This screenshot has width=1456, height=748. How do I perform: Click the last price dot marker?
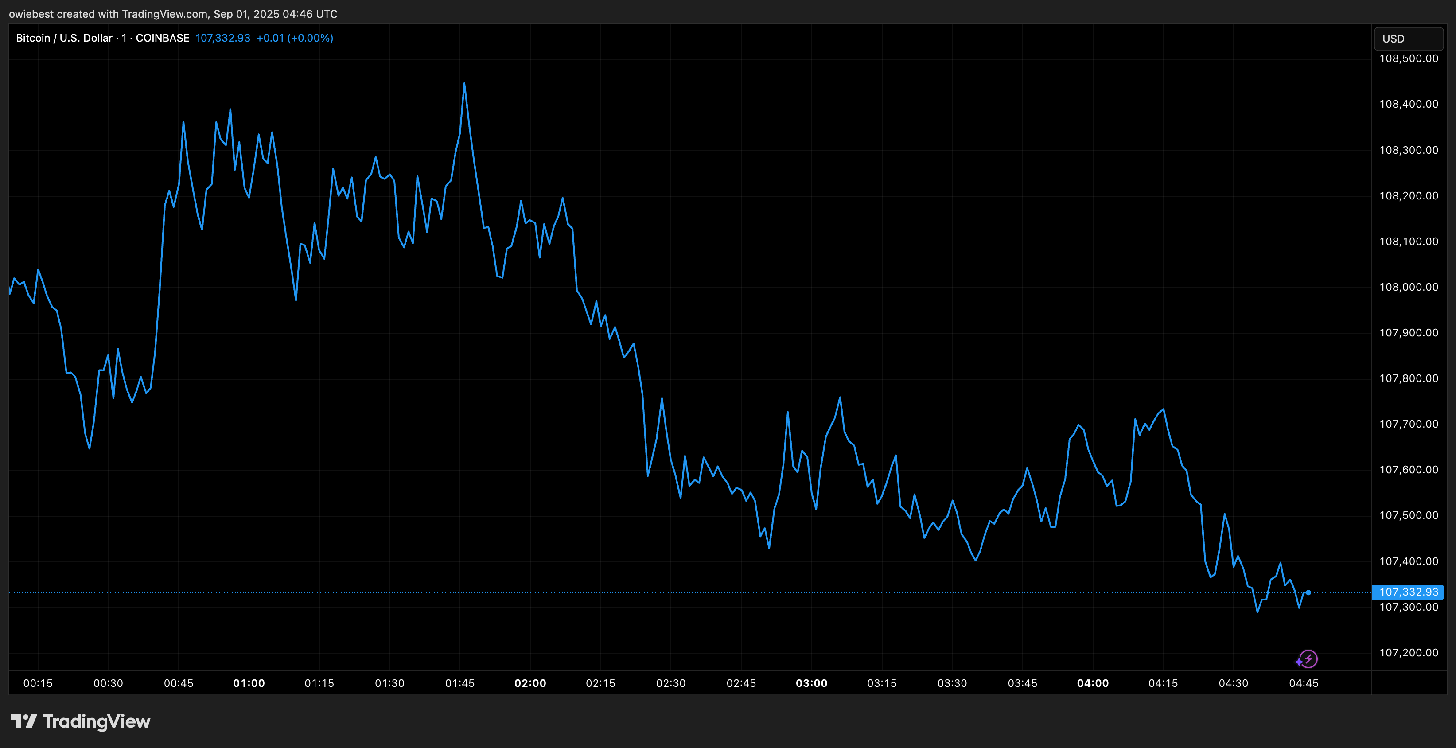coord(1308,592)
